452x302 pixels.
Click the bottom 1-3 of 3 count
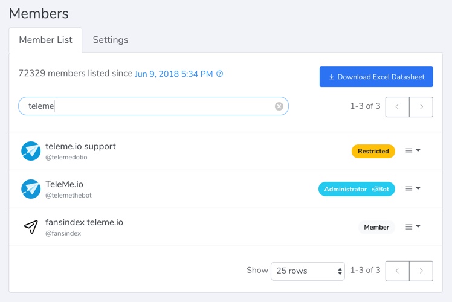[x=365, y=271]
